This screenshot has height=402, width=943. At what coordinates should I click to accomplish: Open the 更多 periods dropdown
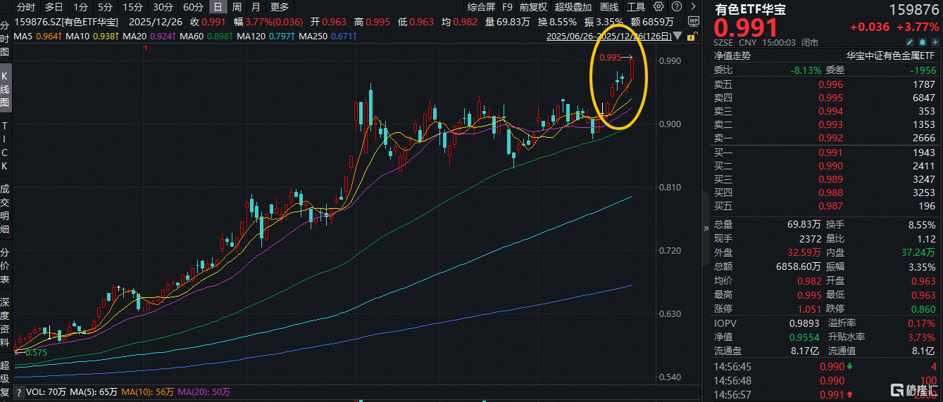(x=280, y=7)
